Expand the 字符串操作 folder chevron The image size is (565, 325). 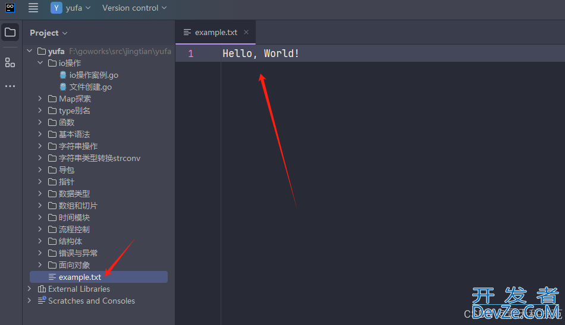tap(40, 146)
